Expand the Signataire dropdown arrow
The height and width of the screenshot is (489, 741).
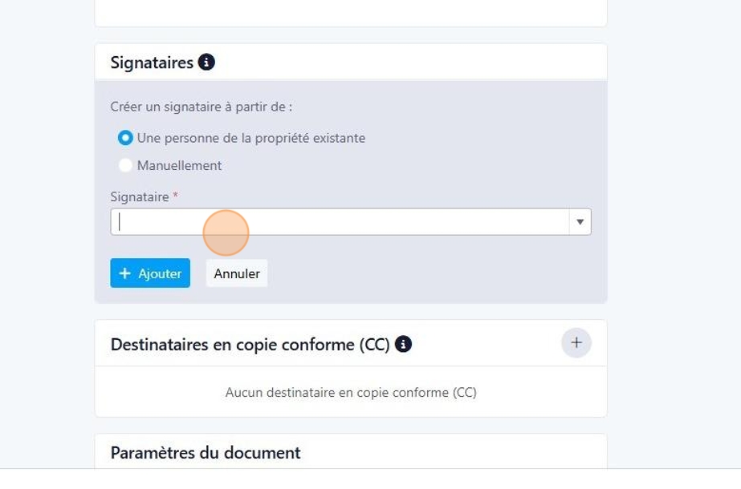580,222
